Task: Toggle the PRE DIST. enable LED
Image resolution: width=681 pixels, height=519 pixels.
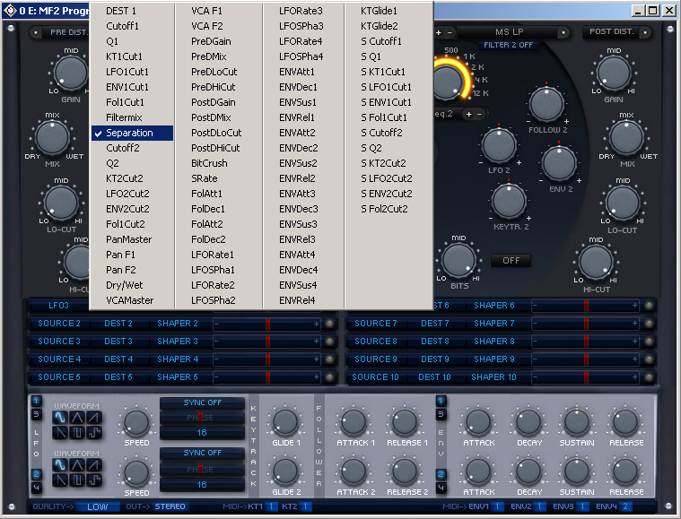Action: [x=36, y=32]
